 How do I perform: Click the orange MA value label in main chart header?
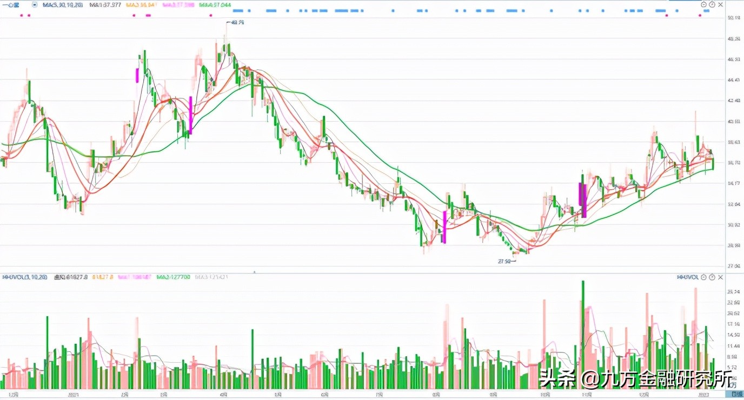click(x=141, y=5)
